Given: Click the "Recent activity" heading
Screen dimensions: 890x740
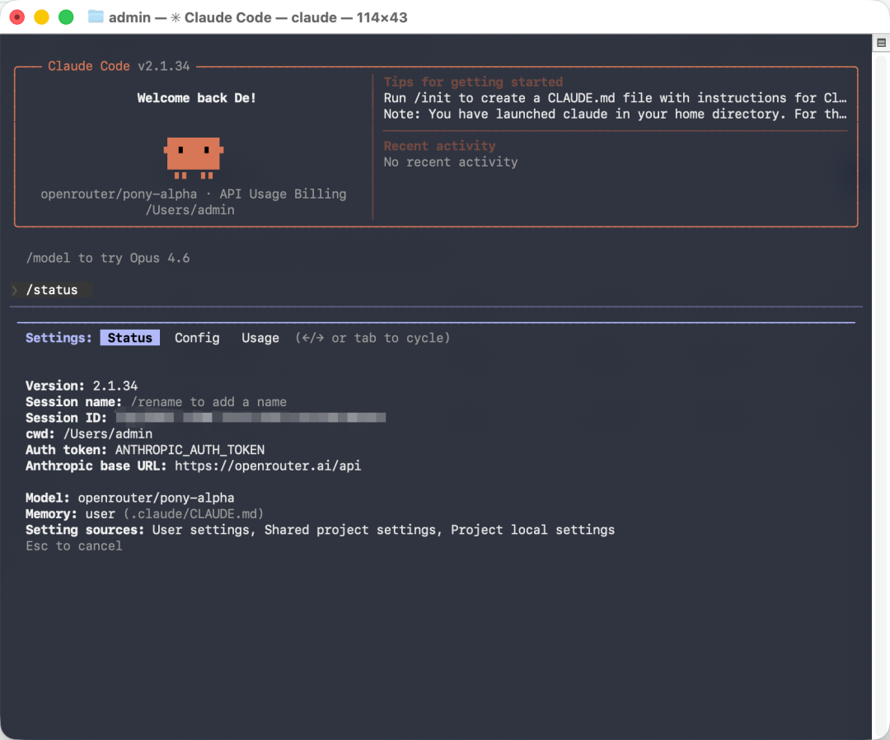Looking at the screenshot, I should 440,146.
